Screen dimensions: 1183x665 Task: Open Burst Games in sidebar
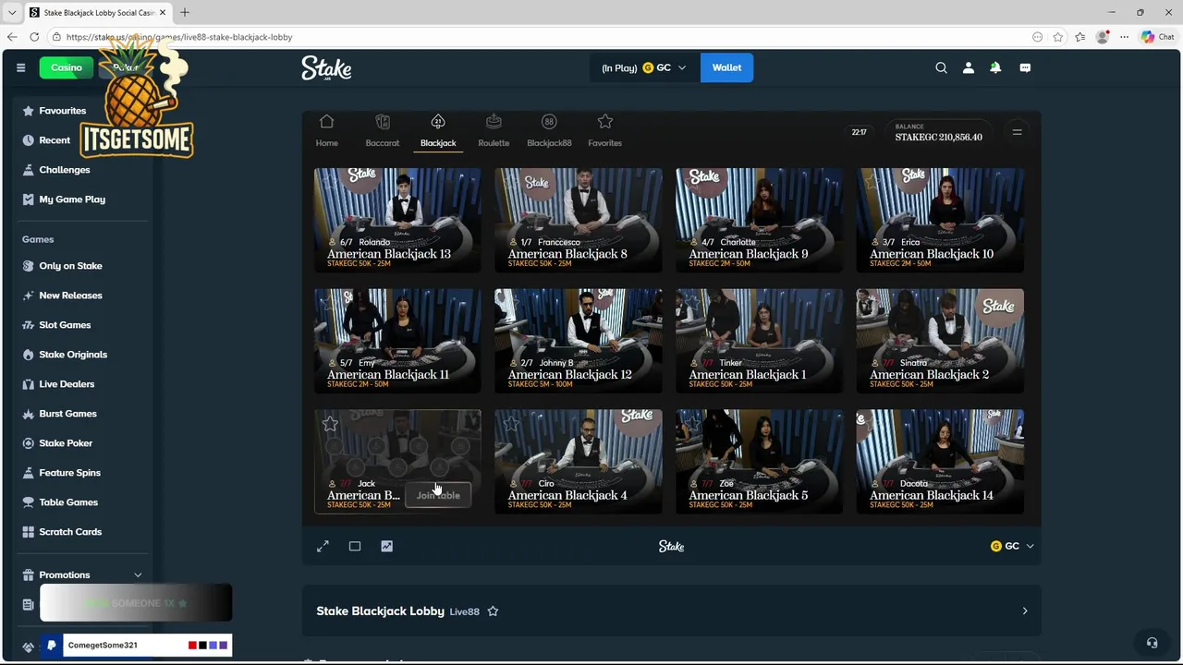(67, 414)
